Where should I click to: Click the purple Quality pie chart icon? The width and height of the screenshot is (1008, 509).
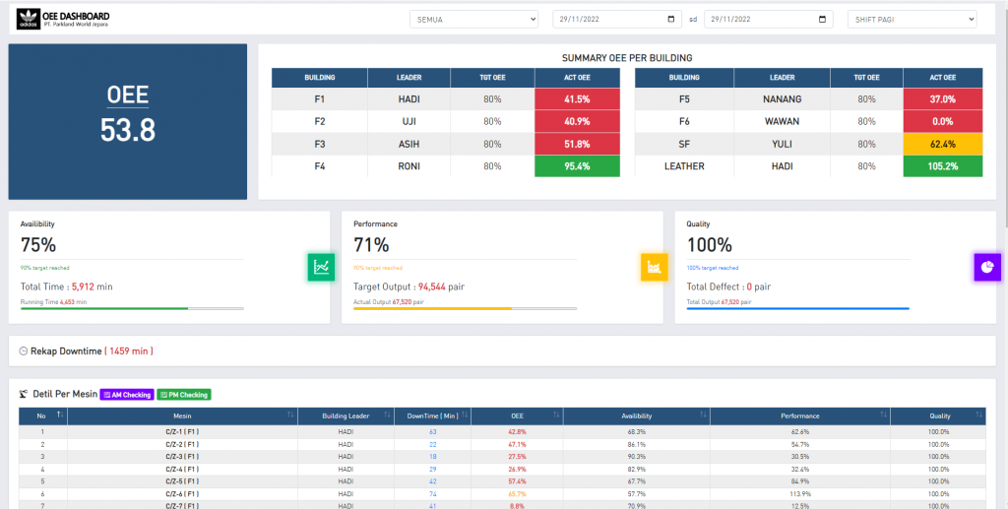(x=987, y=267)
